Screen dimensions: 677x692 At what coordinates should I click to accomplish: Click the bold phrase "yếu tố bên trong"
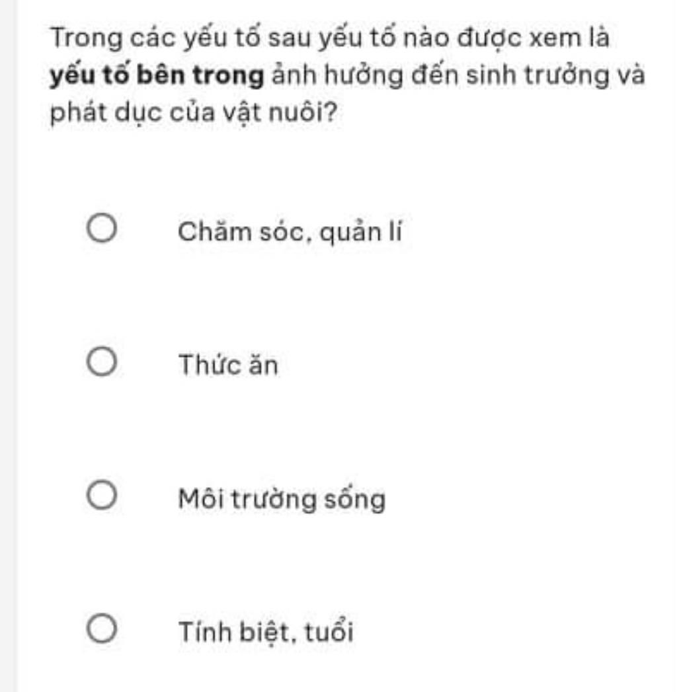click(x=157, y=76)
